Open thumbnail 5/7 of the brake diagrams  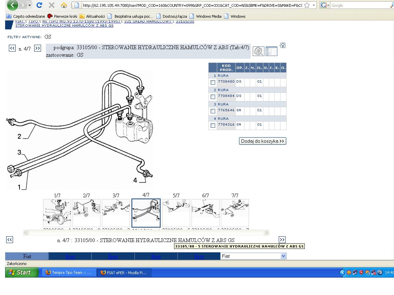coord(176,213)
